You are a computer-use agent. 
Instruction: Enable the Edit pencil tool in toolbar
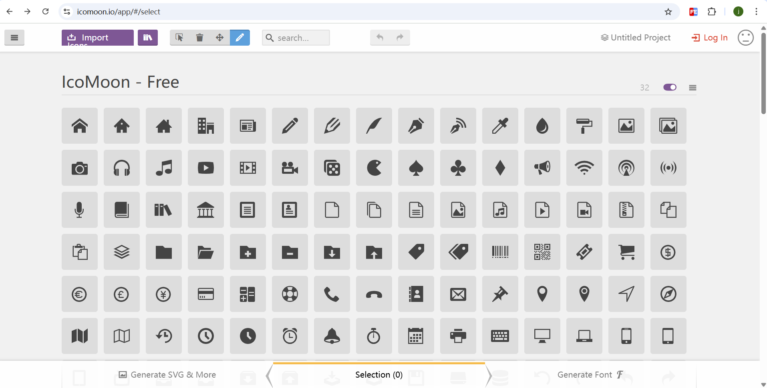point(240,38)
